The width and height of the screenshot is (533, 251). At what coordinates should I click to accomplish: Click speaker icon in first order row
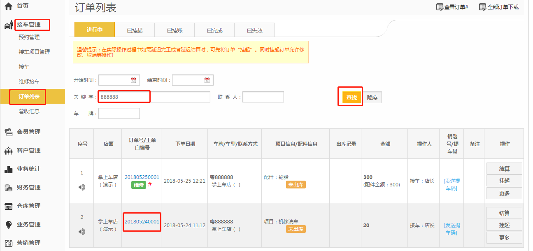click(82, 187)
